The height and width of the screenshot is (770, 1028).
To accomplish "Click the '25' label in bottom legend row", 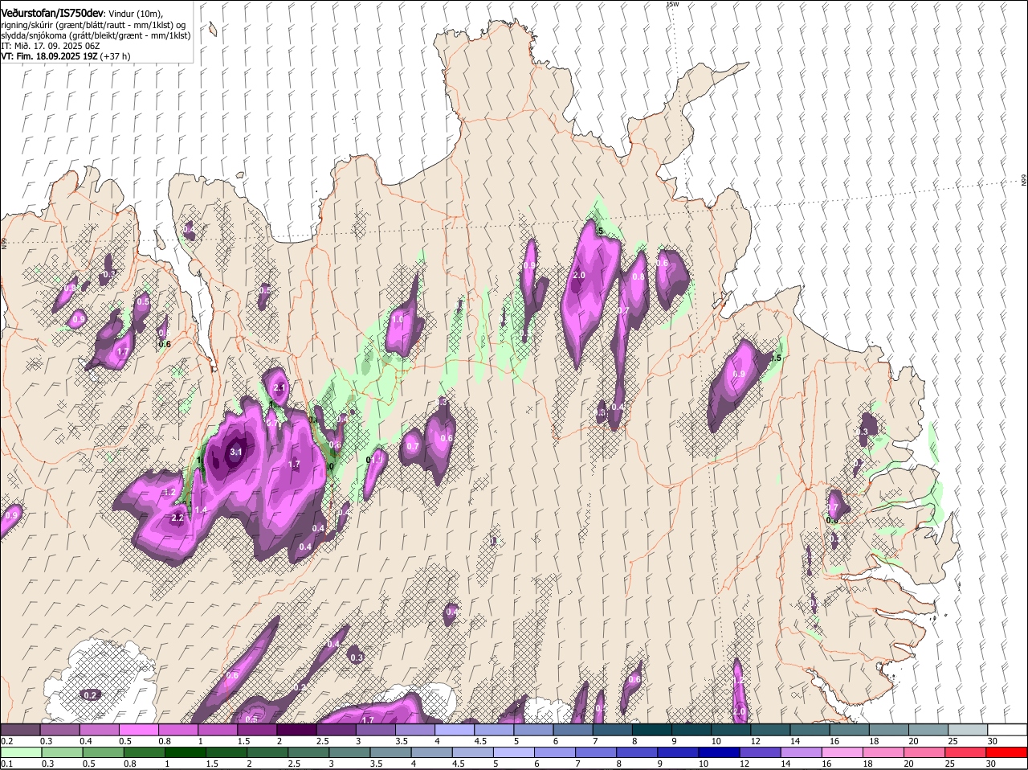I will click(x=949, y=764).
